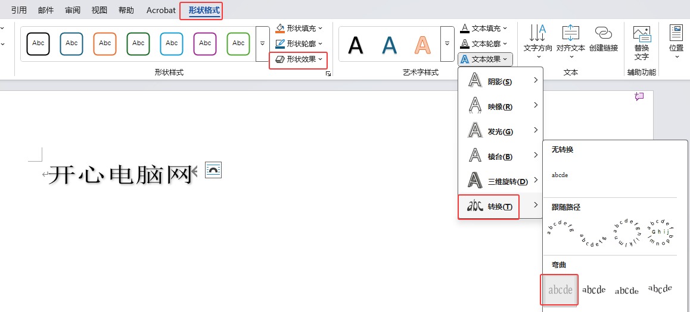This screenshot has width=690, height=312.
Task: Open the Acrobat ribbon tab
Action: (161, 10)
